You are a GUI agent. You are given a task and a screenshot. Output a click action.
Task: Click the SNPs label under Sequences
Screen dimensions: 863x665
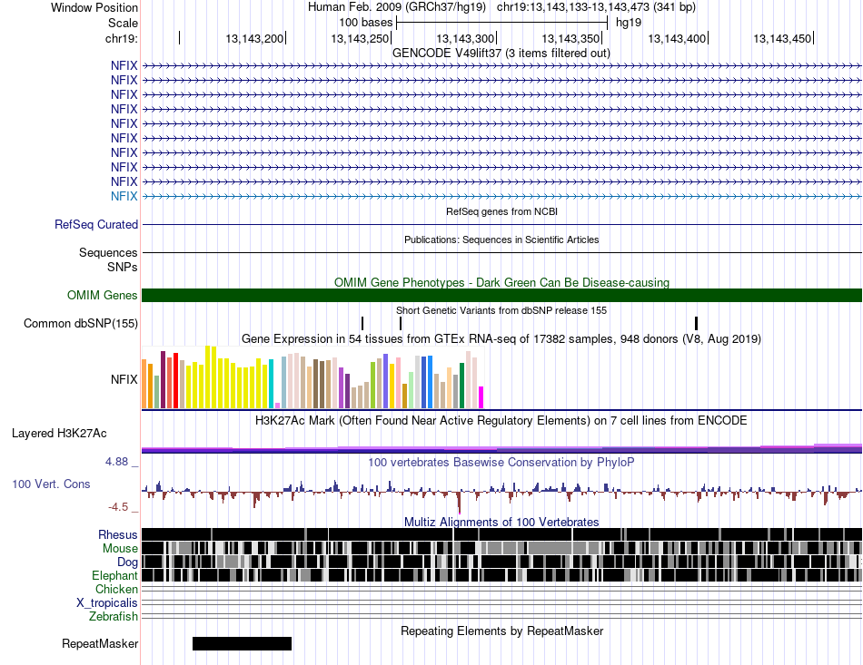click(x=123, y=267)
